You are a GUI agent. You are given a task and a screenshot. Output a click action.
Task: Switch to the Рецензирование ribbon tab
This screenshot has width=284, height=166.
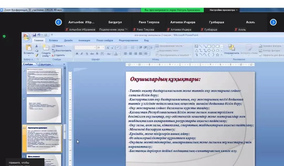128,40
